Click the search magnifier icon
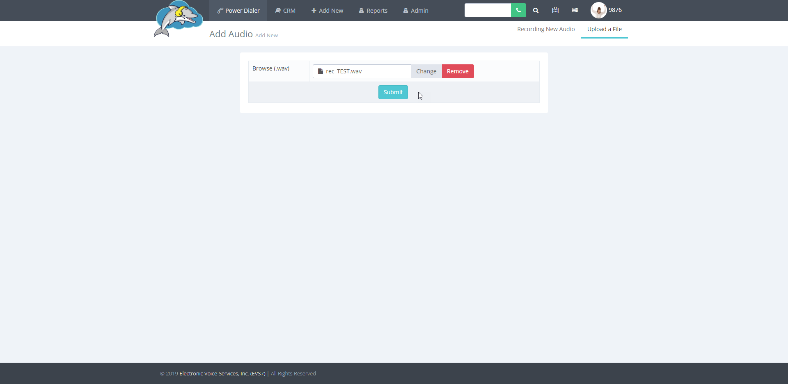Viewport: 788px width, 384px height. click(x=536, y=11)
